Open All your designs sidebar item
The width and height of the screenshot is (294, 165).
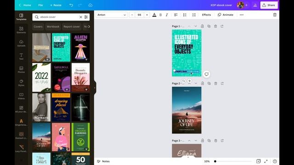tap(21, 109)
